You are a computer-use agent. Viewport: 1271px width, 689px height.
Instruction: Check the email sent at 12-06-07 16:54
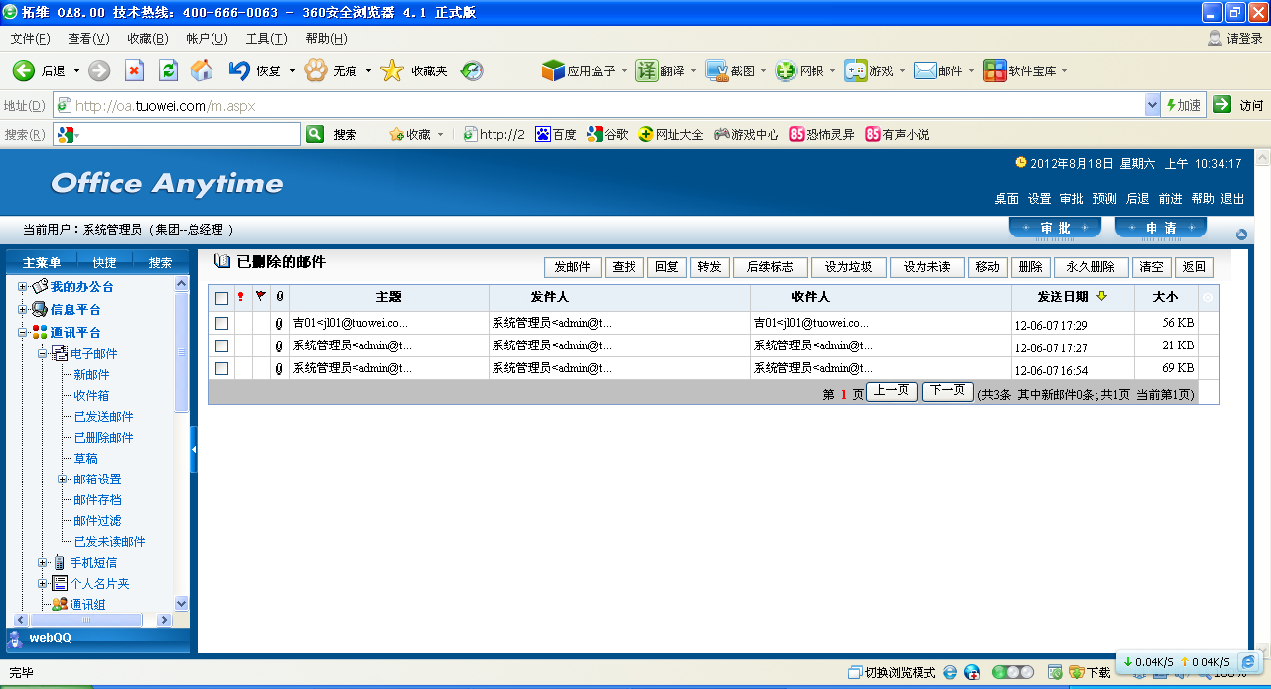click(221, 368)
